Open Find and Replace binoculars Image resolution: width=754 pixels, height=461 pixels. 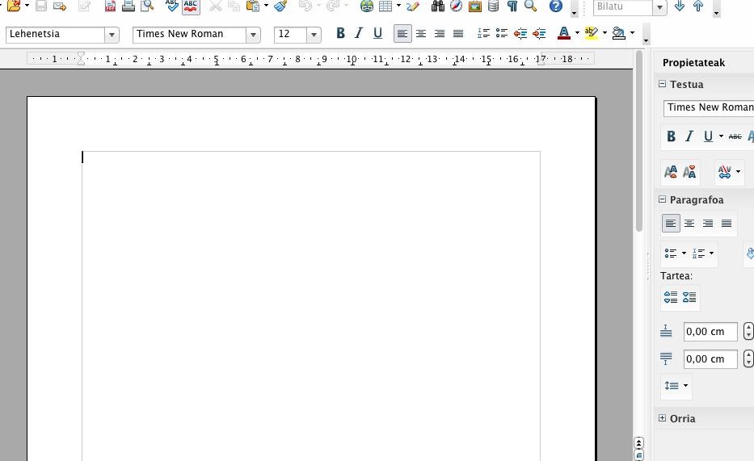[x=437, y=6]
